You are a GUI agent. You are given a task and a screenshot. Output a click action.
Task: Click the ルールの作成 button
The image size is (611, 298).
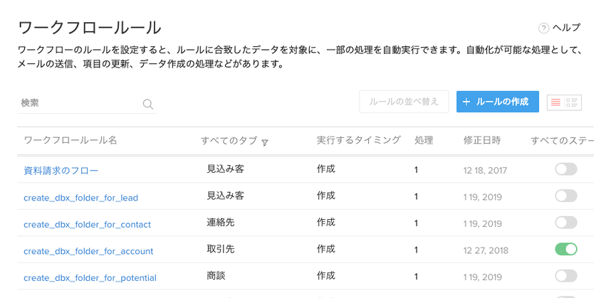click(498, 102)
